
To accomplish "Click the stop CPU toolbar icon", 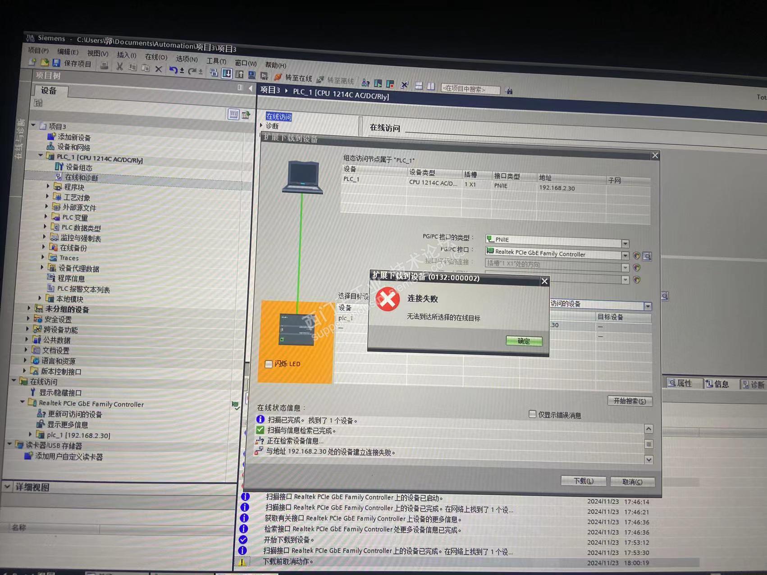I will 390,84.
